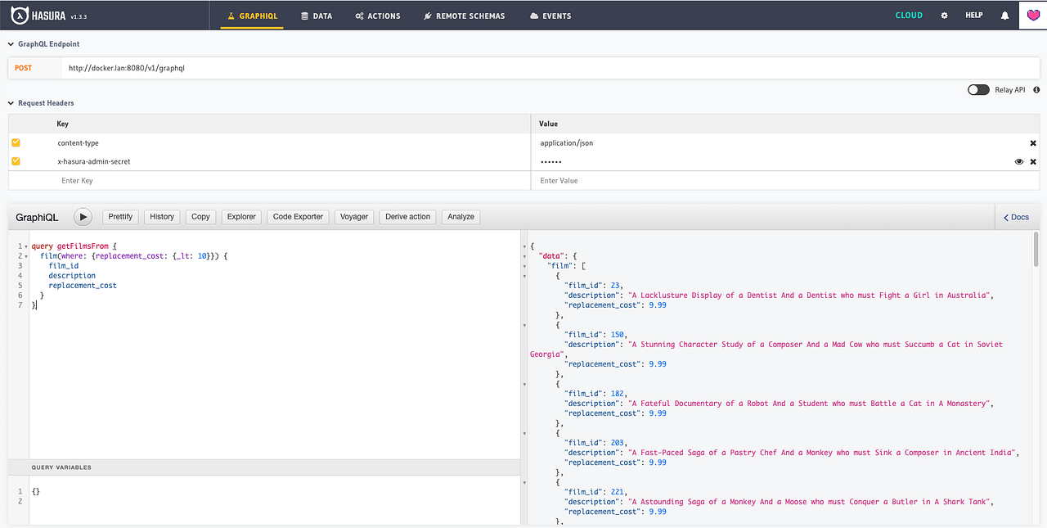The width and height of the screenshot is (1047, 528).
Task: Reveal the x-hasura-admin-secret value with eye icon
Action: click(x=1018, y=161)
